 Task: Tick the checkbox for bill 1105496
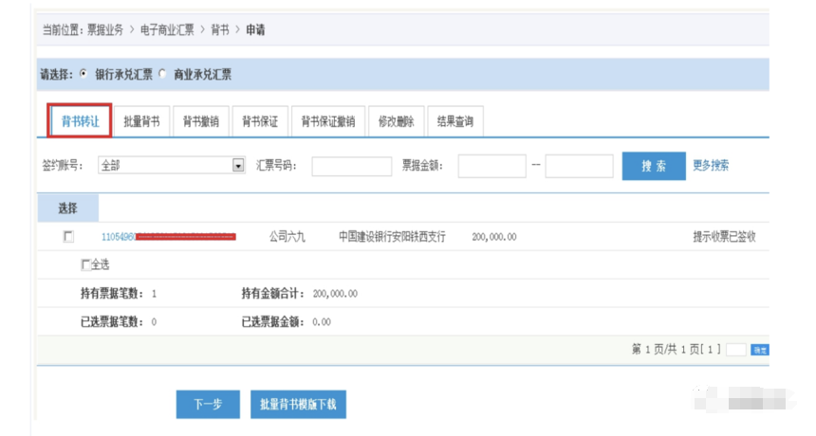pos(68,237)
